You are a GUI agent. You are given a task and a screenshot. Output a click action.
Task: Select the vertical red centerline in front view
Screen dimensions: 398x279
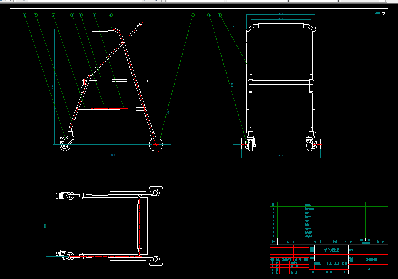281,86
